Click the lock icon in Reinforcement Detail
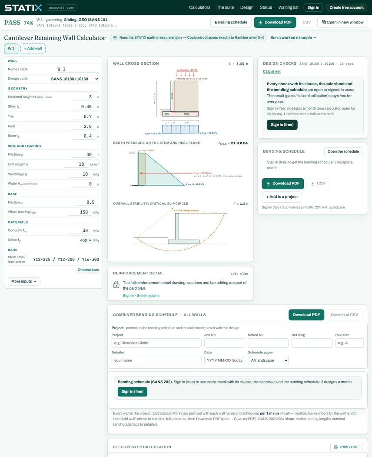Screen dimensions: 372x457 point(116,284)
